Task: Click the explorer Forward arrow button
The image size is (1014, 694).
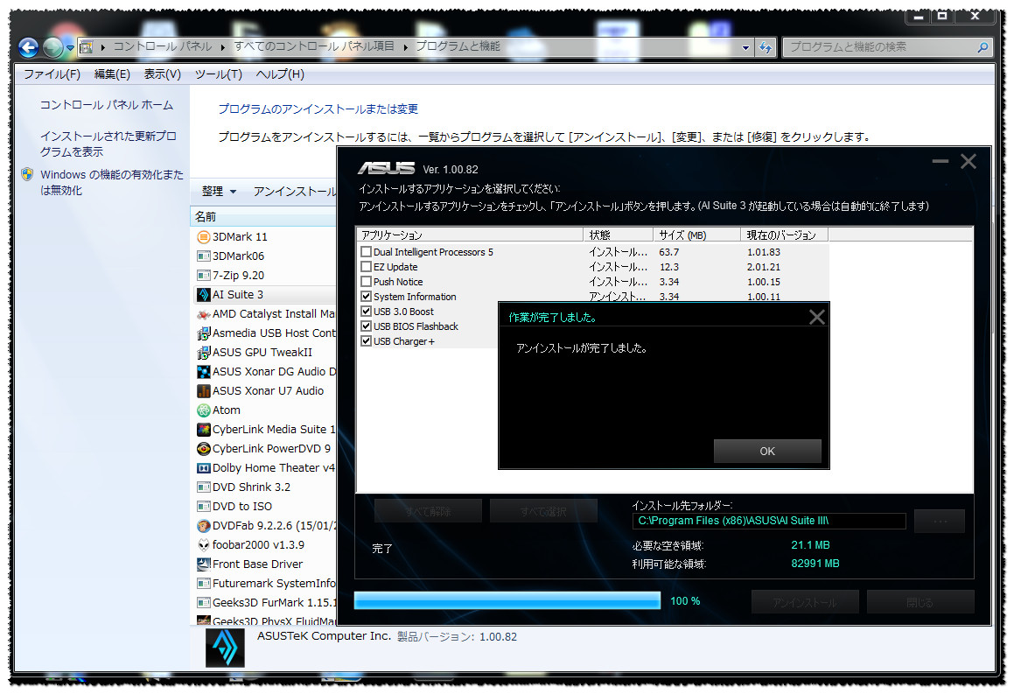Action: click(x=52, y=47)
